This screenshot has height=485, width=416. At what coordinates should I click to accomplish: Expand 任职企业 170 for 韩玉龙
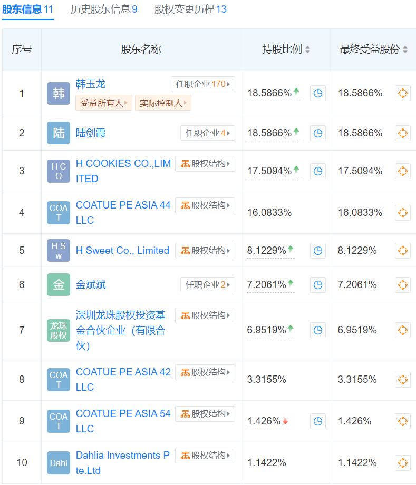pyautogui.click(x=202, y=84)
